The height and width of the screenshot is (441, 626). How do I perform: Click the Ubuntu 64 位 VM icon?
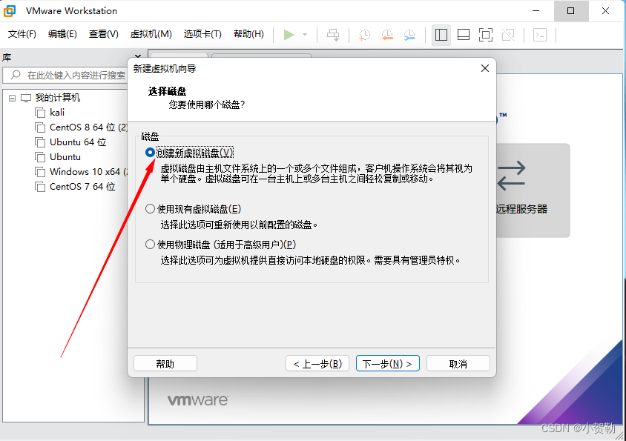click(40, 142)
